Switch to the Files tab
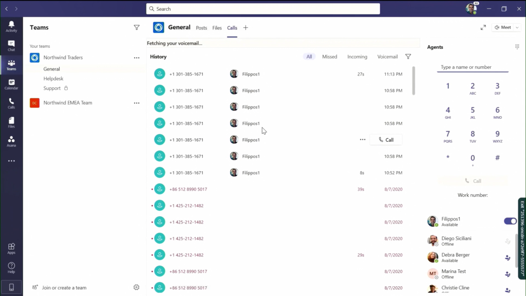 coord(217,28)
